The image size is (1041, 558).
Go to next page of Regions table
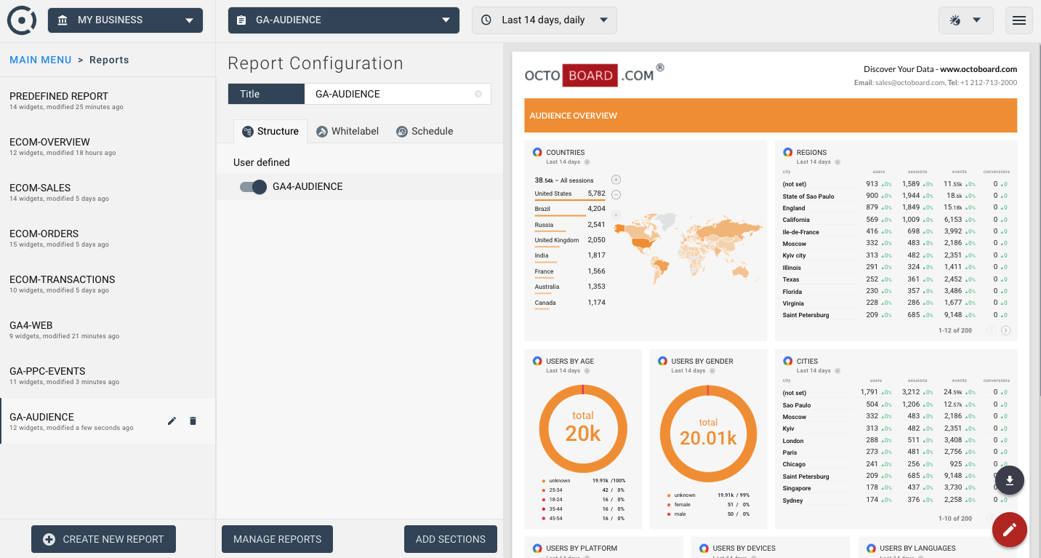tap(1005, 330)
